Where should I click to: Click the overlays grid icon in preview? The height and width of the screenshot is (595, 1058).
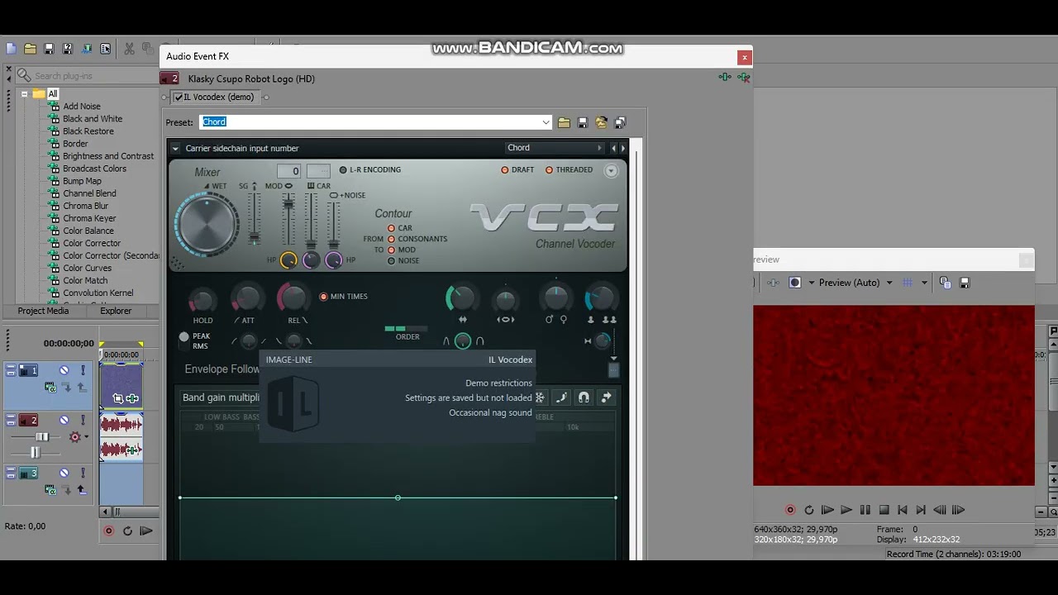point(908,283)
